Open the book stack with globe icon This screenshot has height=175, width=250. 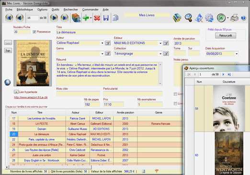point(76,18)
